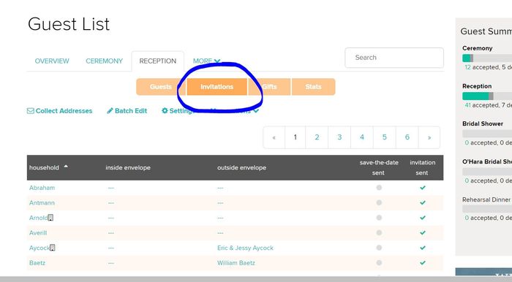Open the Aycock household
Image resolution: width=512 pixels, height=282 pixels.
click(x=39, y=248)
